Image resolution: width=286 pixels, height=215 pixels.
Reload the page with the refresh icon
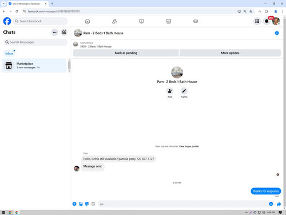(17, 11)
